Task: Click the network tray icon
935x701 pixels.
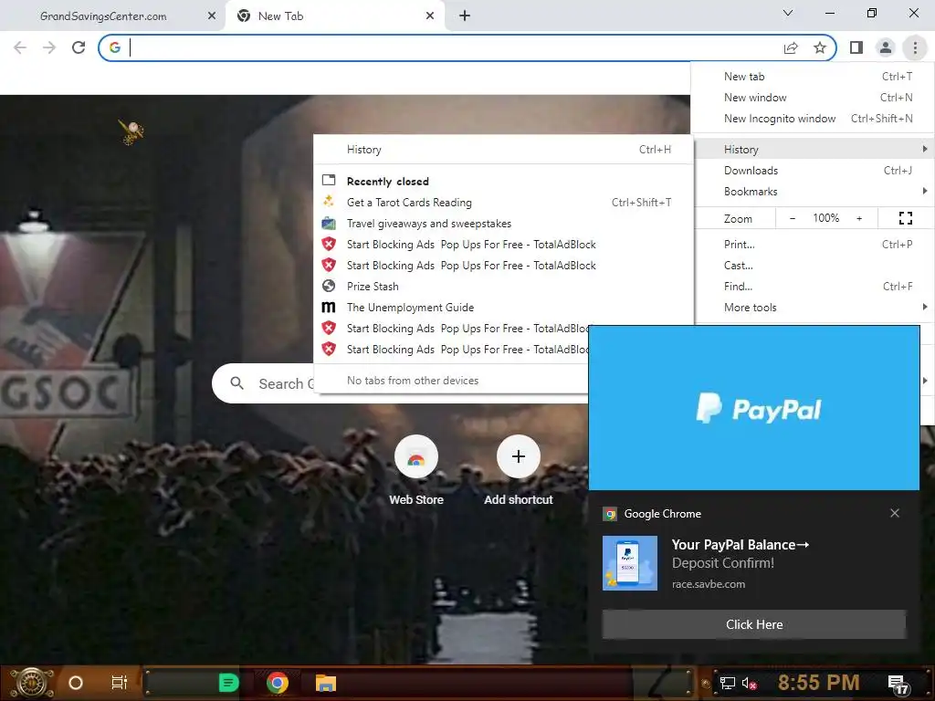Action: pos(727,683)
